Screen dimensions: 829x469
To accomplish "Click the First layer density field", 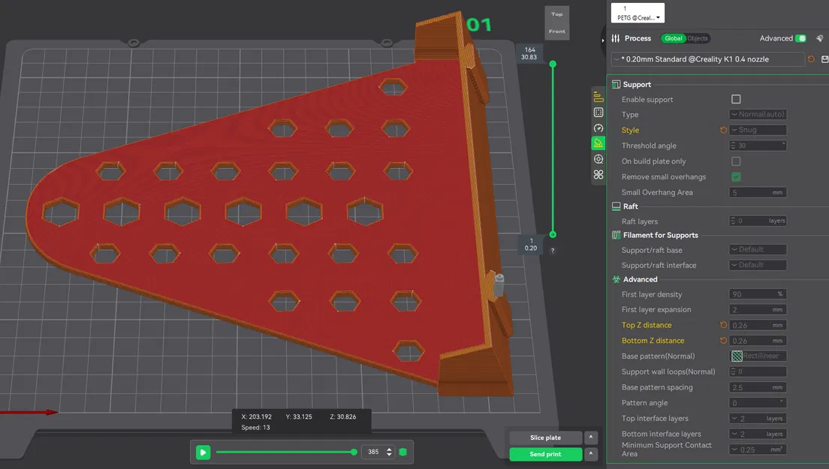I will click(x=758, y=294).
